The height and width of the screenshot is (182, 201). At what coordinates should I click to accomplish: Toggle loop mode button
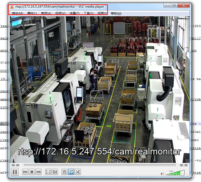click(x=71, y=172)
